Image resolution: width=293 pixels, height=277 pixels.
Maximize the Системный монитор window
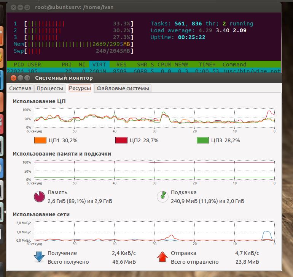tap(27, 78)
